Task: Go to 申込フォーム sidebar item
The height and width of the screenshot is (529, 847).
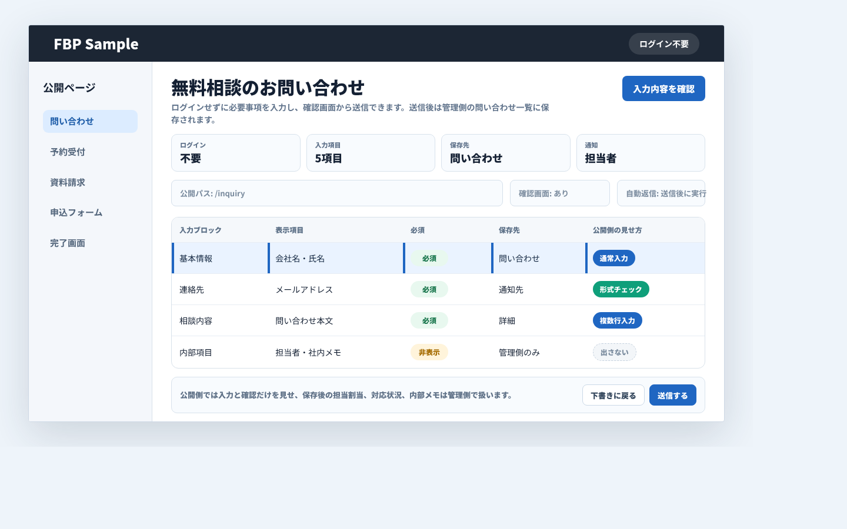Action: [x=90, y=213]
